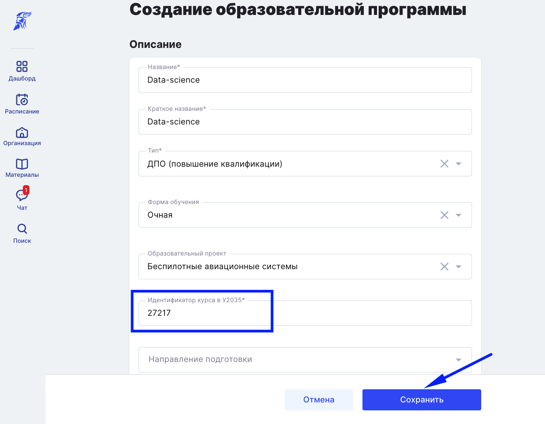Image resolution: width=545 pixels, height=424 pixels.
Task: Click the ДПО (повышение квалификации) value
Action: (x=215, y=164)
